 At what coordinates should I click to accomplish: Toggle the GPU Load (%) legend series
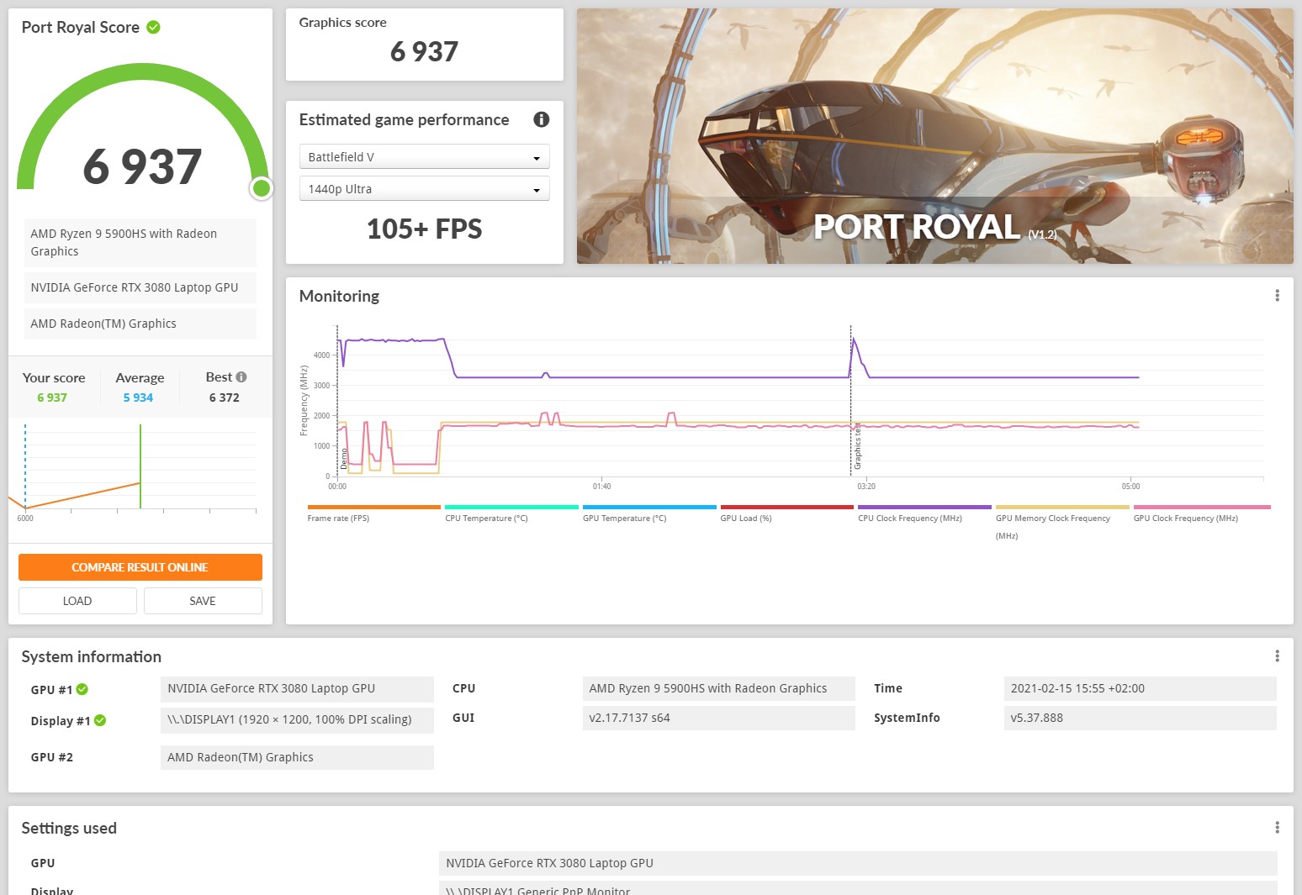786,514
